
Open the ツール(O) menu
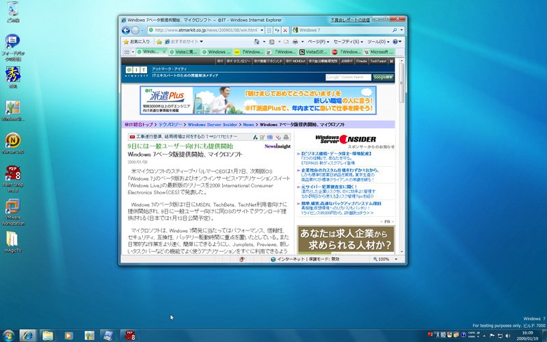pyautogui.click(x=378, y=42)
